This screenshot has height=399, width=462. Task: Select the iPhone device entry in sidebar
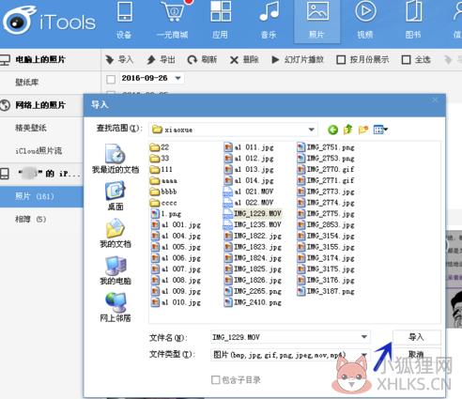point(40,174)
